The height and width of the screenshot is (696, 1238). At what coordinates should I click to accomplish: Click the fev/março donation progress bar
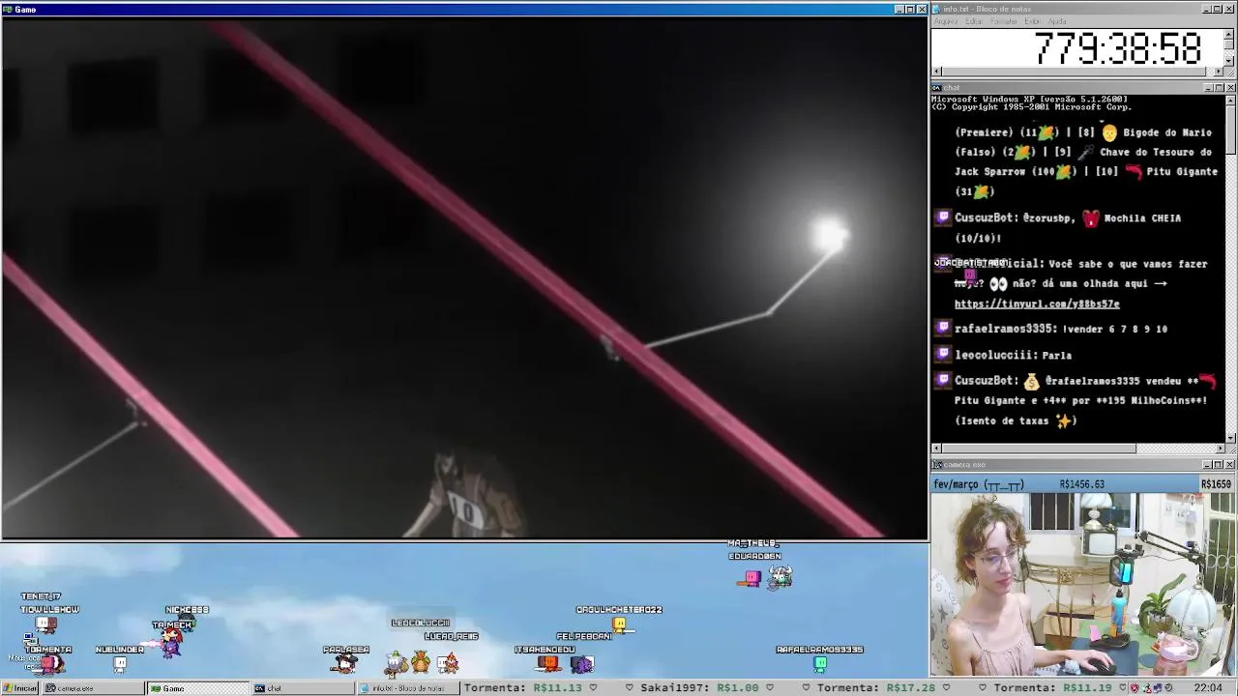pyautogui.click(x=1083, y=484)
